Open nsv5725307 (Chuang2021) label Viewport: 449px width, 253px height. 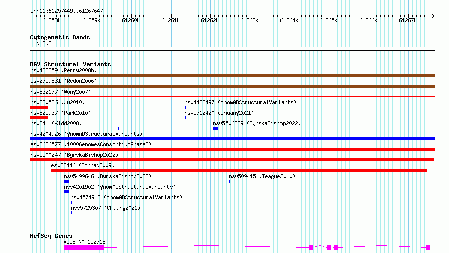105,208
